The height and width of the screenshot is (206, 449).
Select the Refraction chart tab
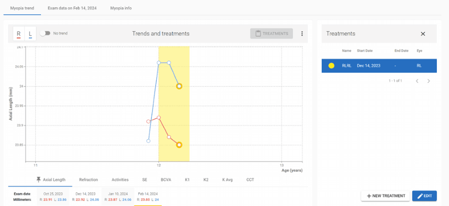click(88, 180)
